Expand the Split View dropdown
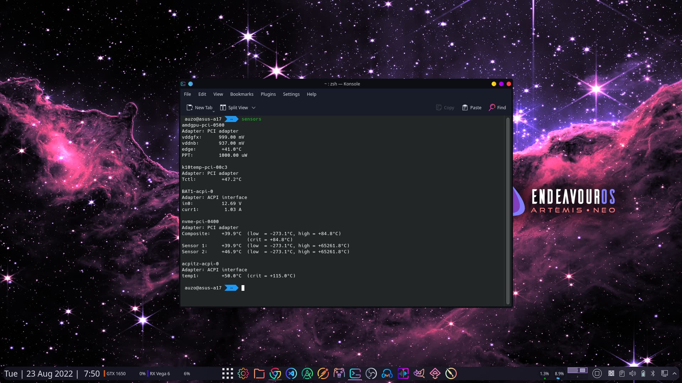682x383 pixels. click(x=254, y=107)
